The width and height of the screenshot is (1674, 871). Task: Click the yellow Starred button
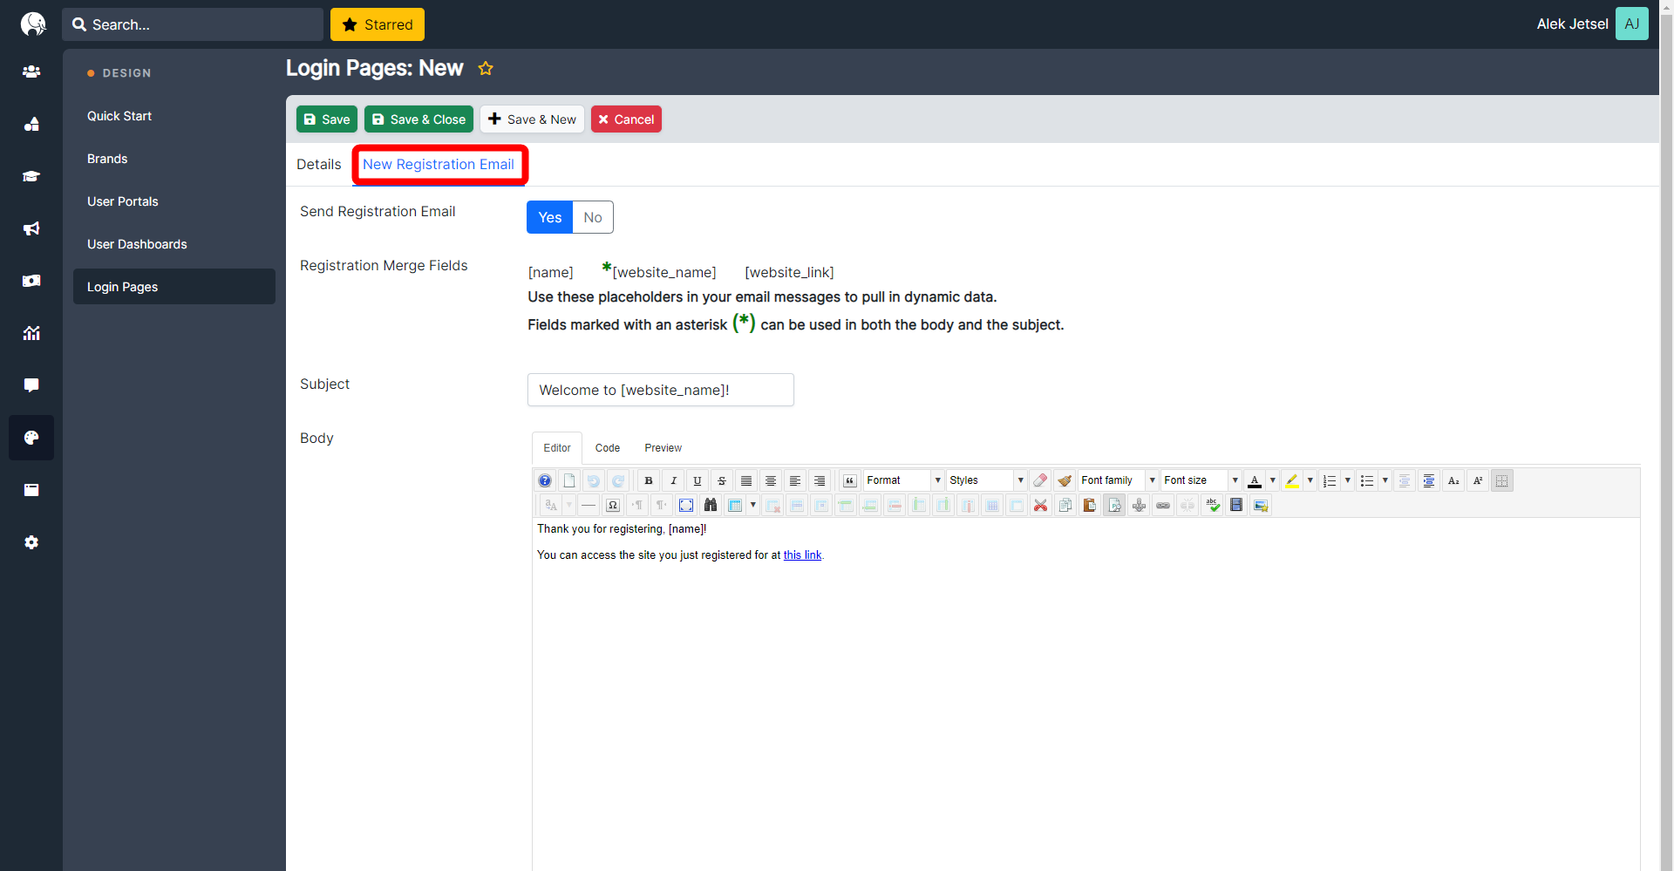tap(378, 24)
